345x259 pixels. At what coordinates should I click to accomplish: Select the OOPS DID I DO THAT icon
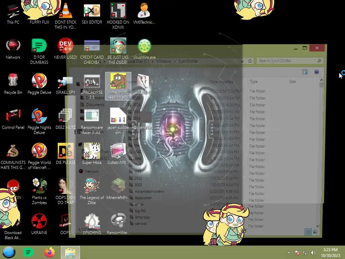coord(66,192)
